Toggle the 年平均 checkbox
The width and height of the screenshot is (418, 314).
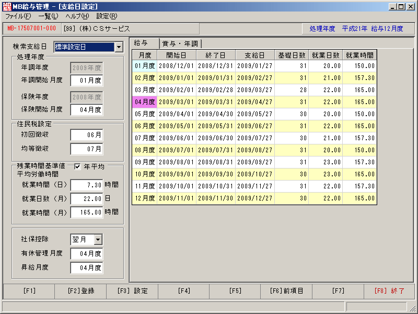click(x=77, y=166)
